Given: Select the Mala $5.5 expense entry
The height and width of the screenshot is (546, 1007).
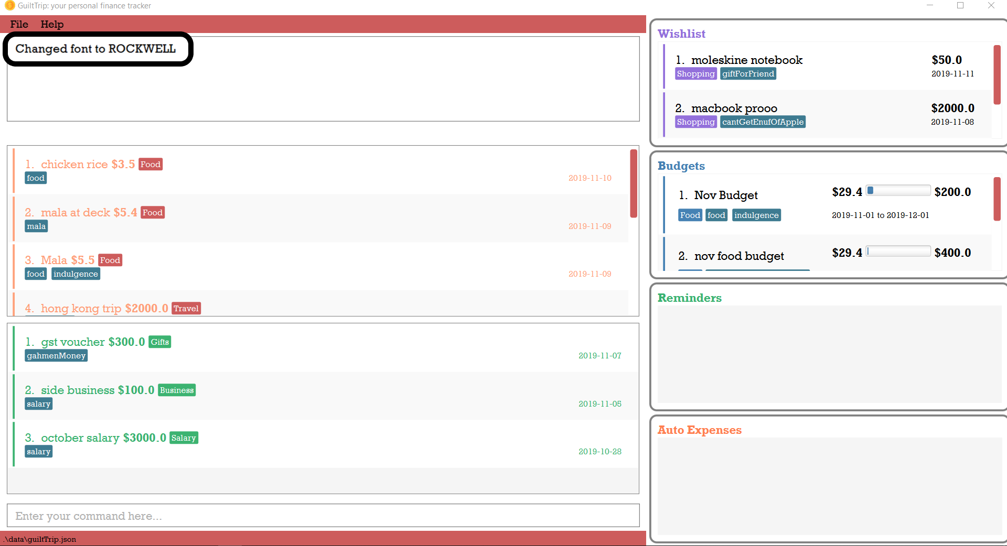Looking at the screenshot, I should (x=320, y=266).
